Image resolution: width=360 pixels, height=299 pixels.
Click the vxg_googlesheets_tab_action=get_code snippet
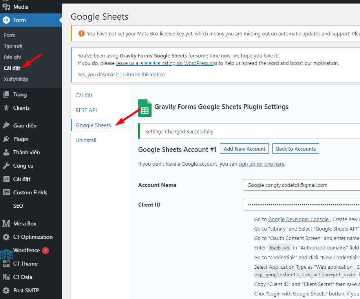(305, 274)
